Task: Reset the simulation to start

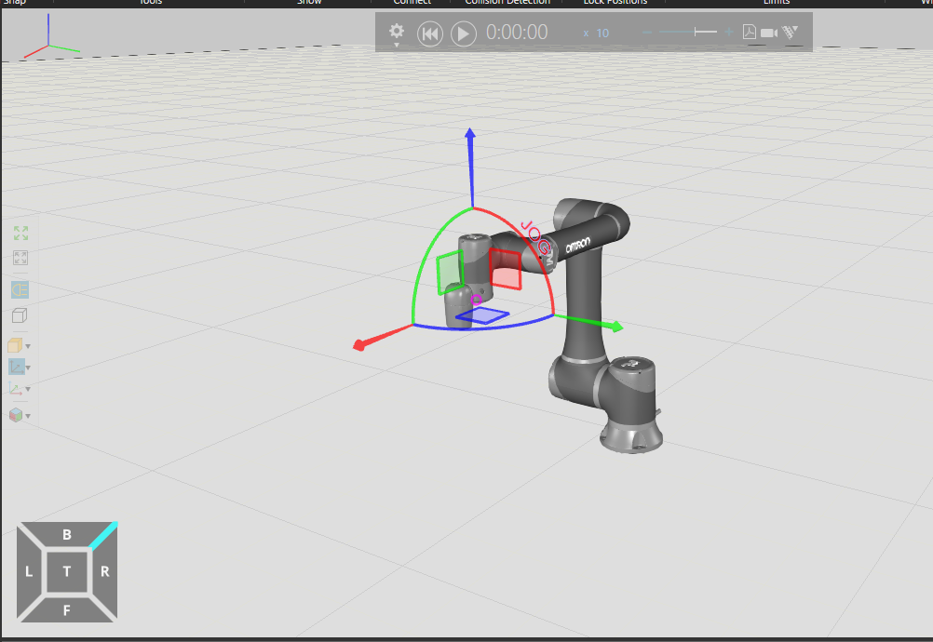Action: pyautogui.click(x=429, y=33)
